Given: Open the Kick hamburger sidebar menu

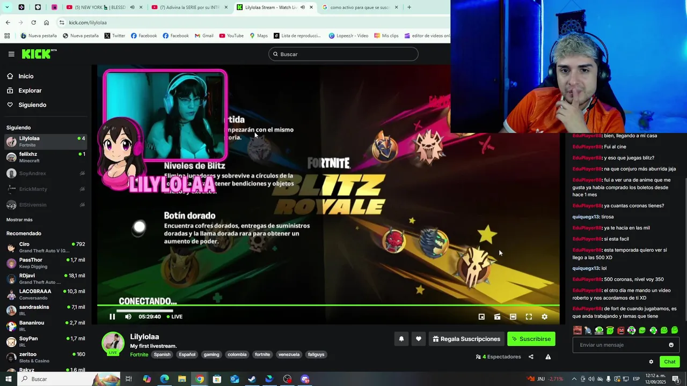Looking at the screenshot, I should coord(11,54).
